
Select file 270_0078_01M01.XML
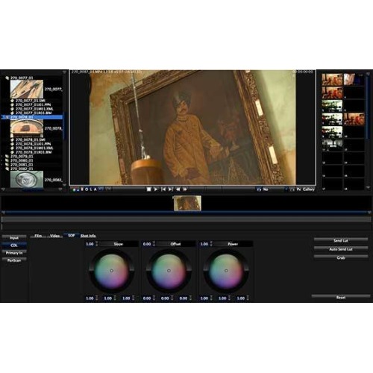[x=34, y=148]
